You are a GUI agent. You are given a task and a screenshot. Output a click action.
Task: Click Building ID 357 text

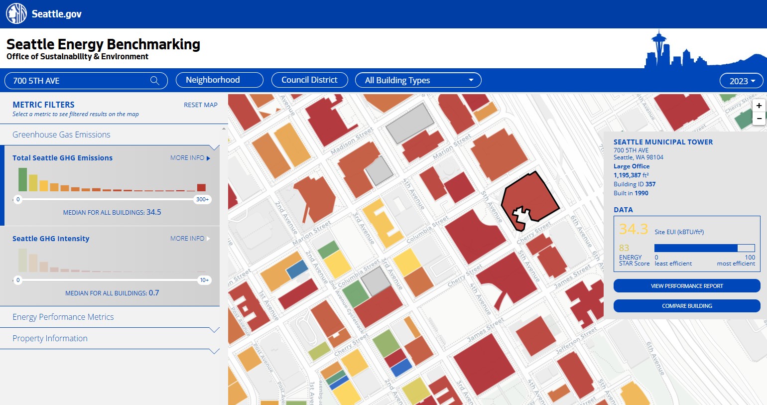(635, 184)
